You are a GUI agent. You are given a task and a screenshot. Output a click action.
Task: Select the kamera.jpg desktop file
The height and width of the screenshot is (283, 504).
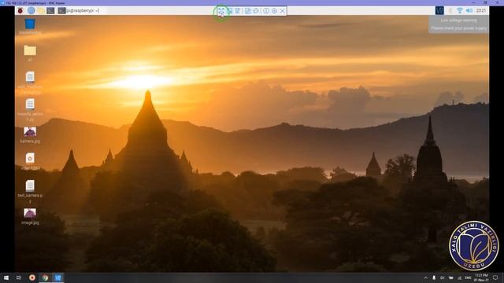coord(30,135)
